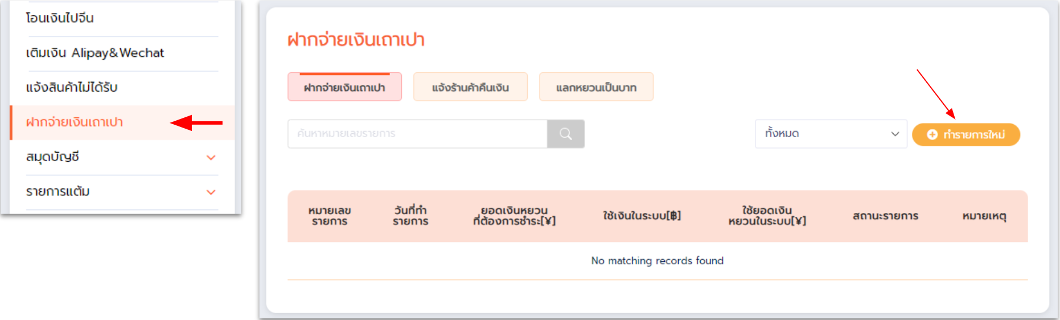This screenshot has width=1060, height=320.
Task: Expand the สมุดบัญชี sidebar chevron
Action: [211, 158]
